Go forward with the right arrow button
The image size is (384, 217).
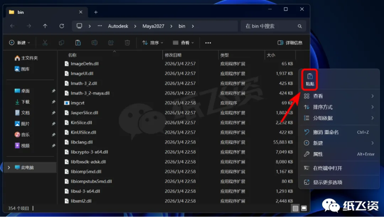[x=29, y=26]
